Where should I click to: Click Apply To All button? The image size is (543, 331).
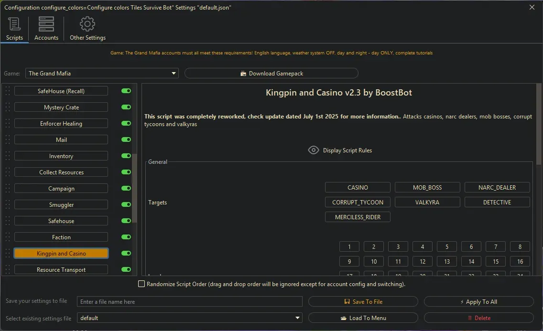click(478, 301)
